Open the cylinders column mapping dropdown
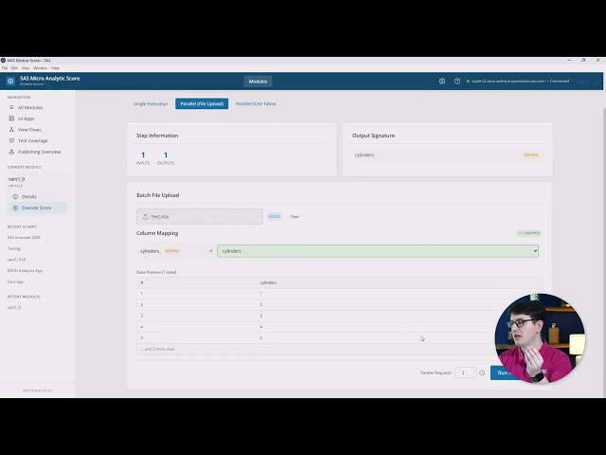The image size is (606, 455). tap(378, 251)
